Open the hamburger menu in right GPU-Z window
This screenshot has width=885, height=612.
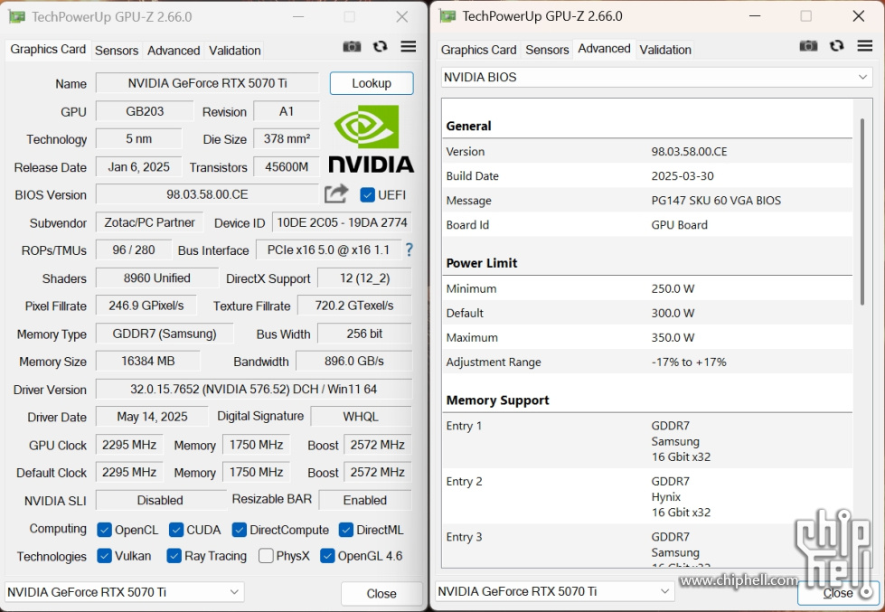pos(865,46)
